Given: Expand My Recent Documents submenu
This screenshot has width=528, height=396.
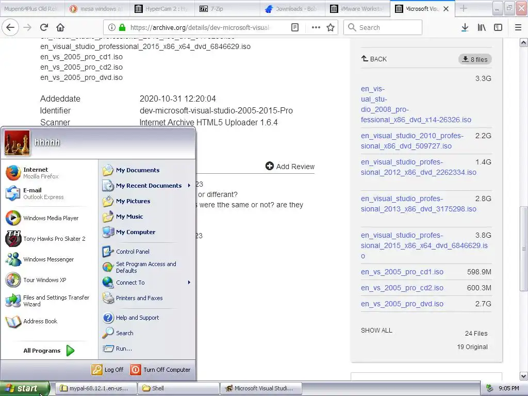Looking at the screenshot, I should coord(146,186).
